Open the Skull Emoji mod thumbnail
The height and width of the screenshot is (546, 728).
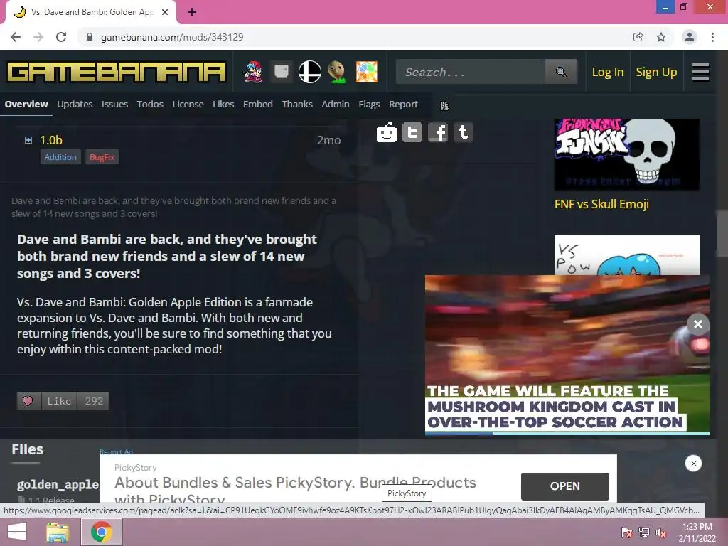627,154
